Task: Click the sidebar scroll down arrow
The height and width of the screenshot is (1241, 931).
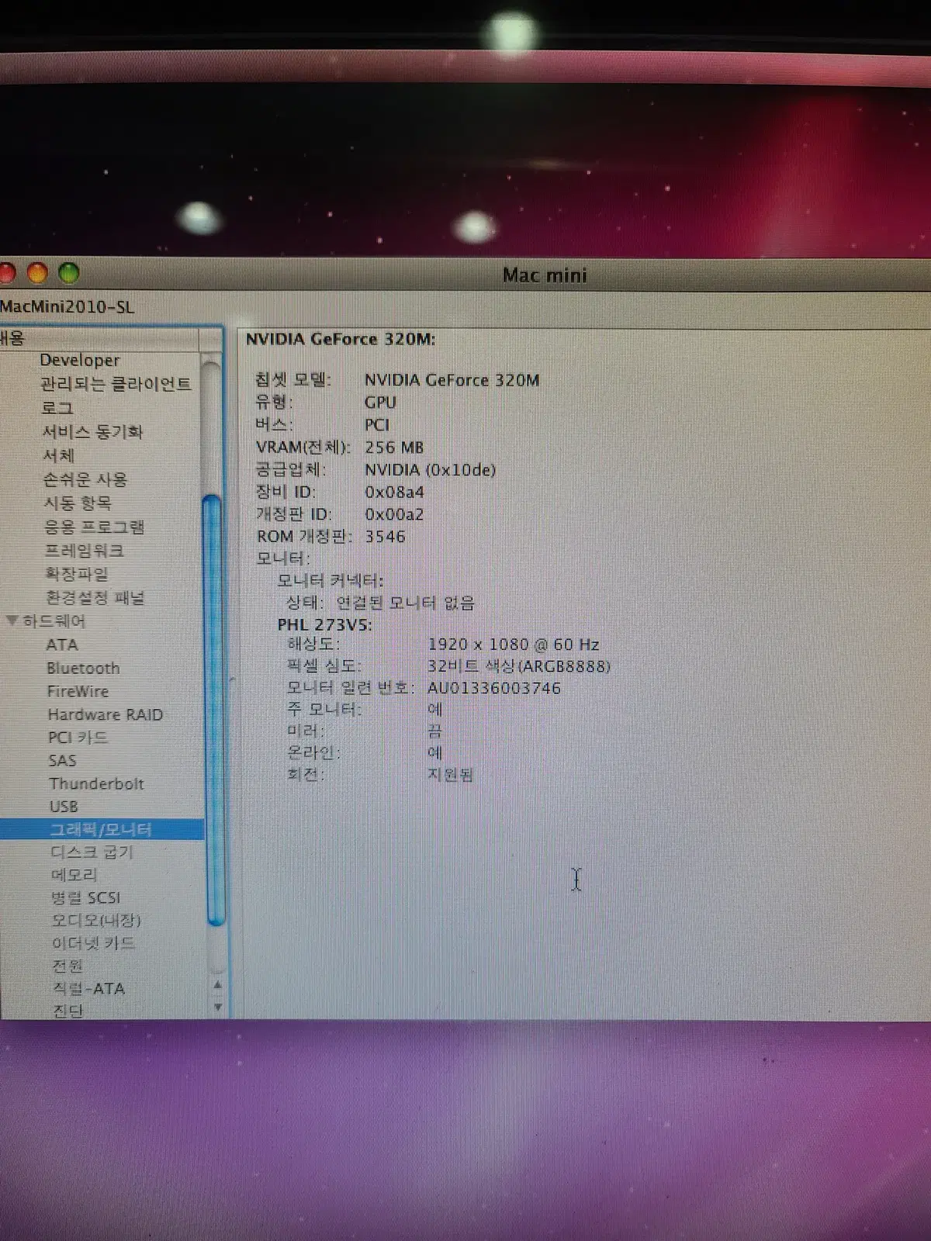Action: pyautogui.click(x=217, y=1007)
